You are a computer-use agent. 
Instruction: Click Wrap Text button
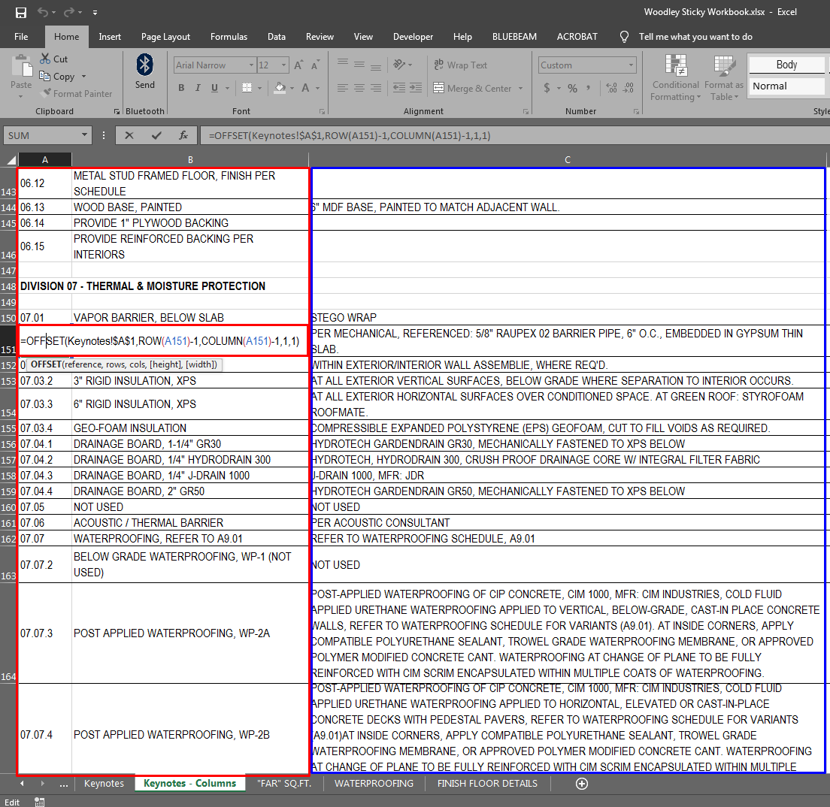pyautogui.click(x=461, y=65)
